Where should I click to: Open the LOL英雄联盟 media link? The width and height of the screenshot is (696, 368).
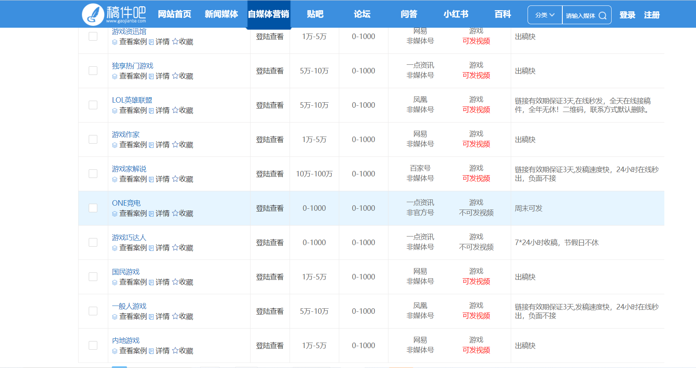(x=132, y=100)
